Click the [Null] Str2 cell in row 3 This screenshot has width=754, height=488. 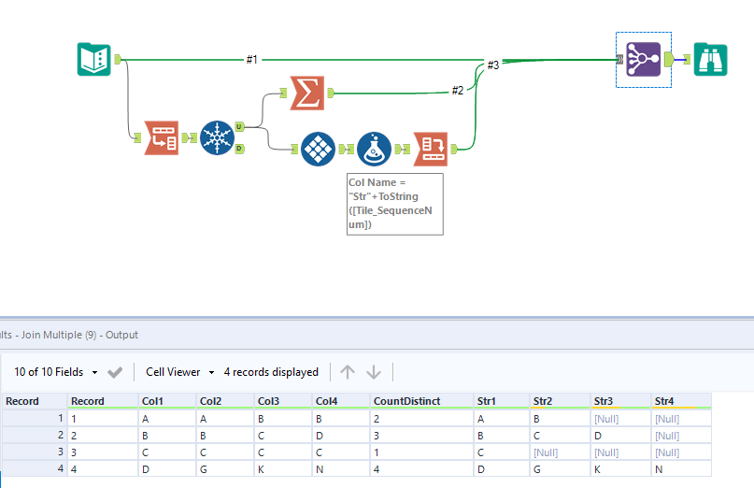[561, 452]
